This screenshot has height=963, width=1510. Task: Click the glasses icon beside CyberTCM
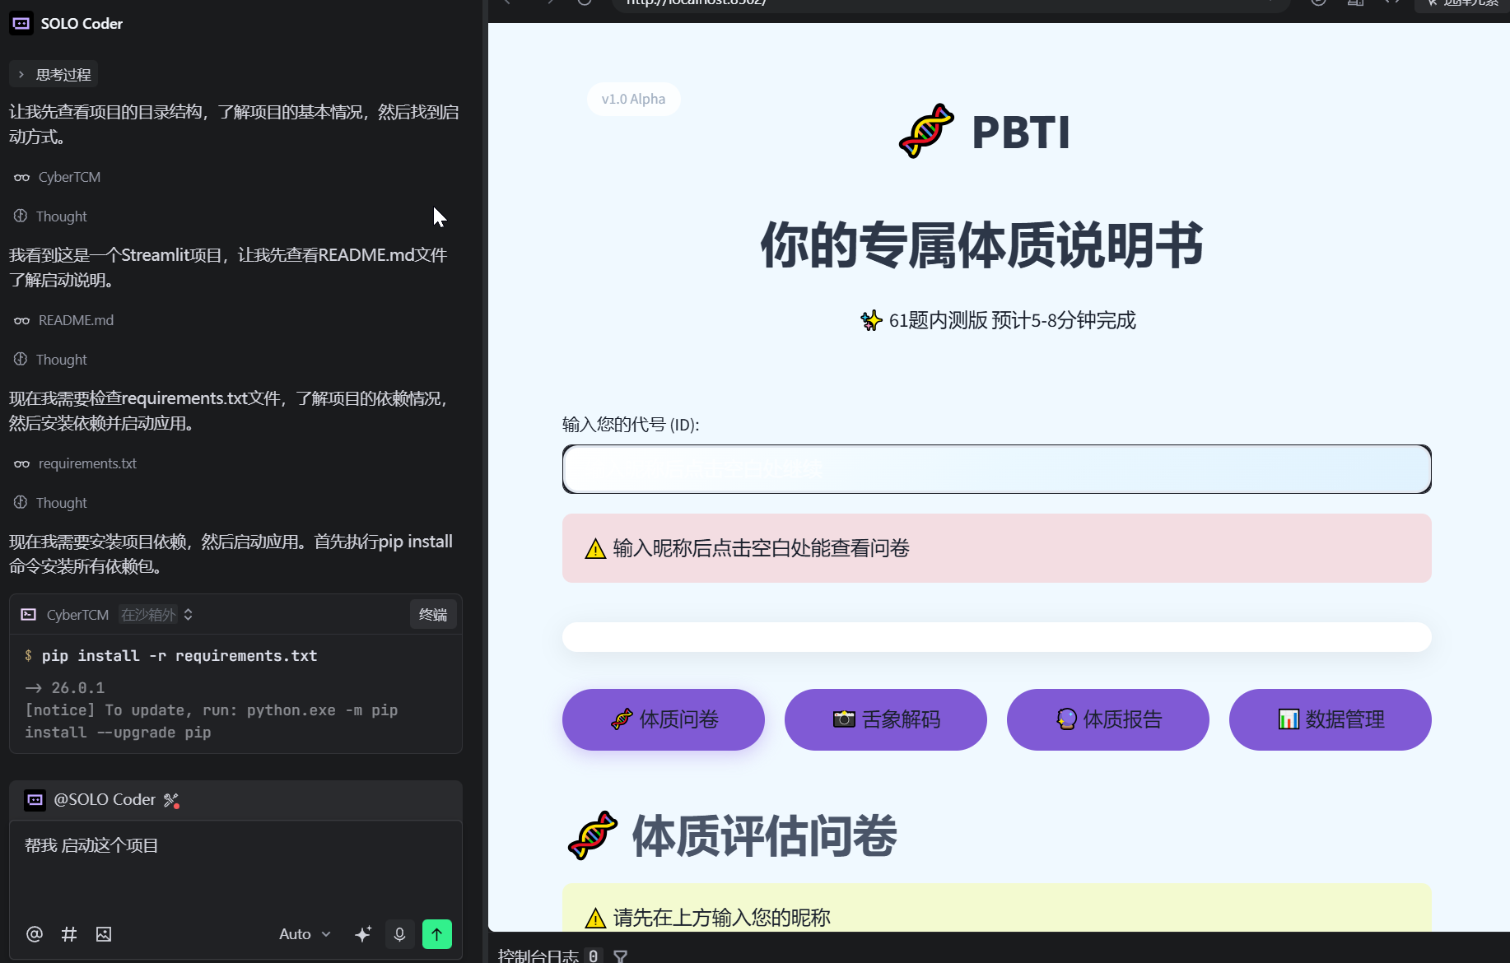22,177
